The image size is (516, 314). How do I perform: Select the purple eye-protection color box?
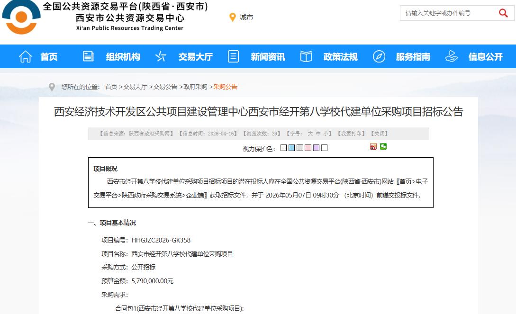tap(316, 147)
